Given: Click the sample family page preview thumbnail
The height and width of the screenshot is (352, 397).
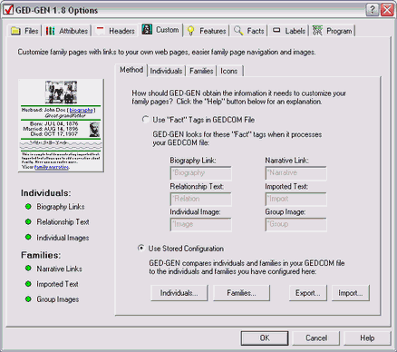Looking at the screenshot, I should [x=61, y=125].
